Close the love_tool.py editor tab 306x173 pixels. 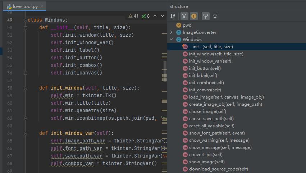(42, 6)
